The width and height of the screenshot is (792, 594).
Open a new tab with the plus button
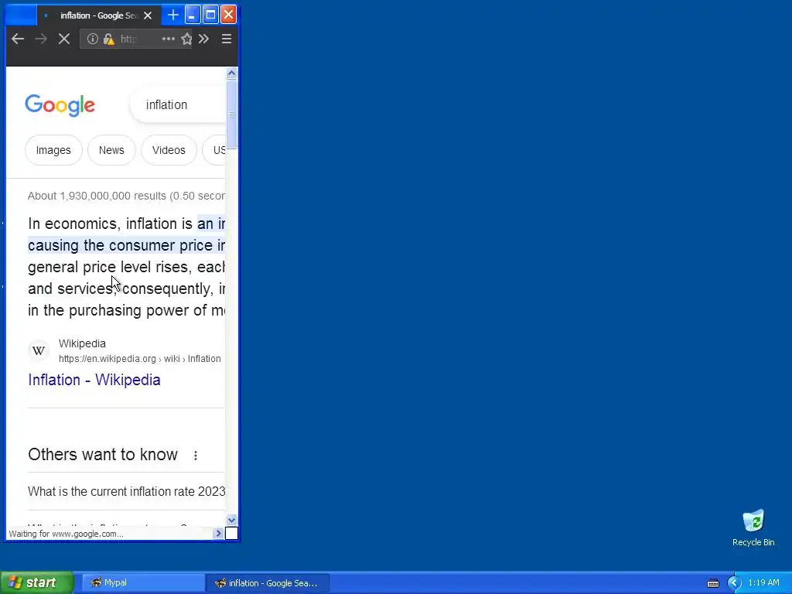click(x=172, y=15)
